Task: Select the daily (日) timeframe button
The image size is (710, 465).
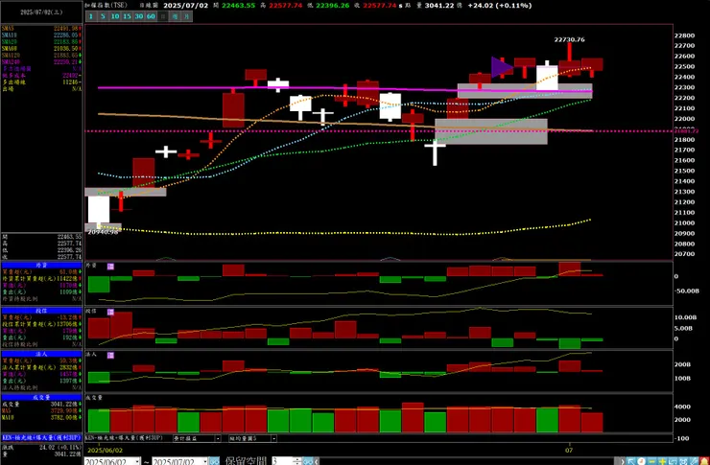Action: [x=163, y=16]
